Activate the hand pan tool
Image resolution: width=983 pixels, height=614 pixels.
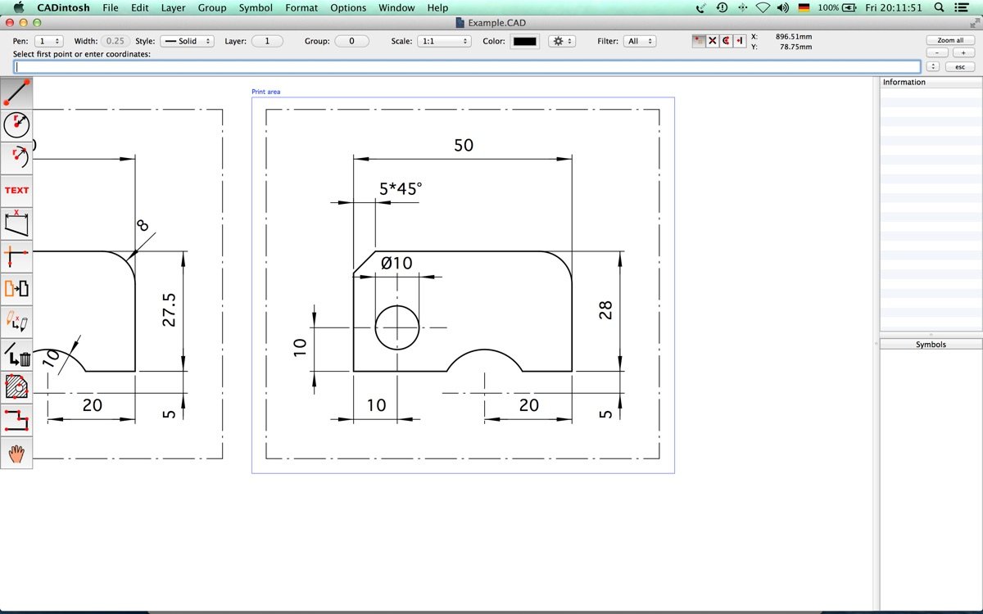pos(16,453)
